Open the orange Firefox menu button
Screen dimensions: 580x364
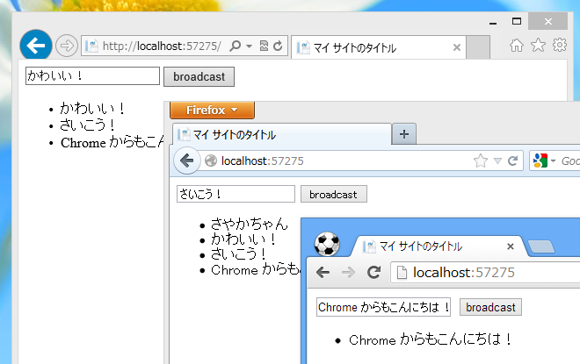pyautogui.click(x=213, y=110)
